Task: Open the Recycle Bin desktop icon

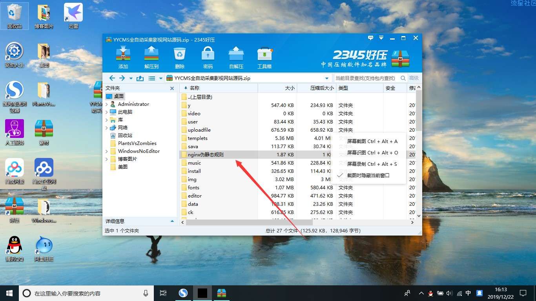Action: [x=15, y=16]
